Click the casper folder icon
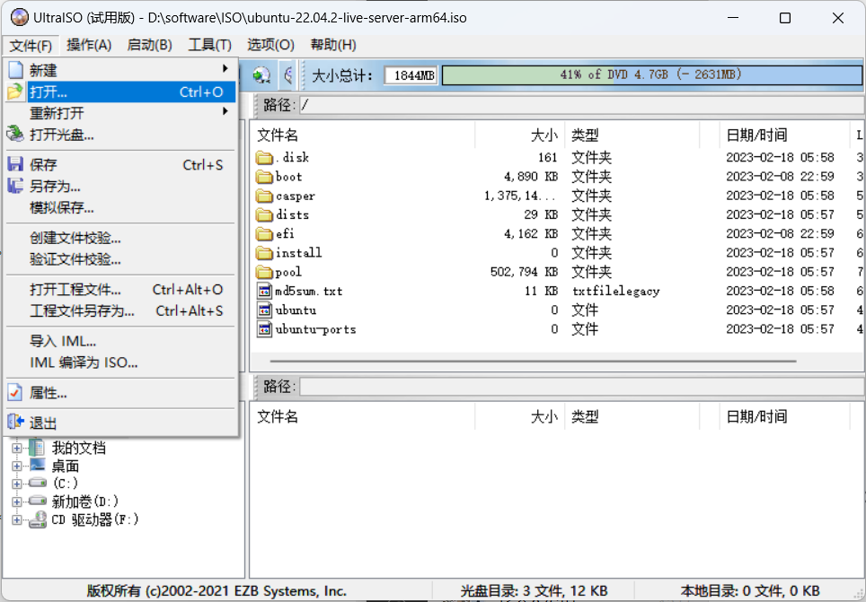The image size is (866, 602). point(264,196)
